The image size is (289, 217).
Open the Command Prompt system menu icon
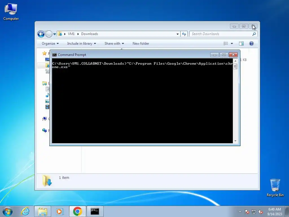coord(54,55)
